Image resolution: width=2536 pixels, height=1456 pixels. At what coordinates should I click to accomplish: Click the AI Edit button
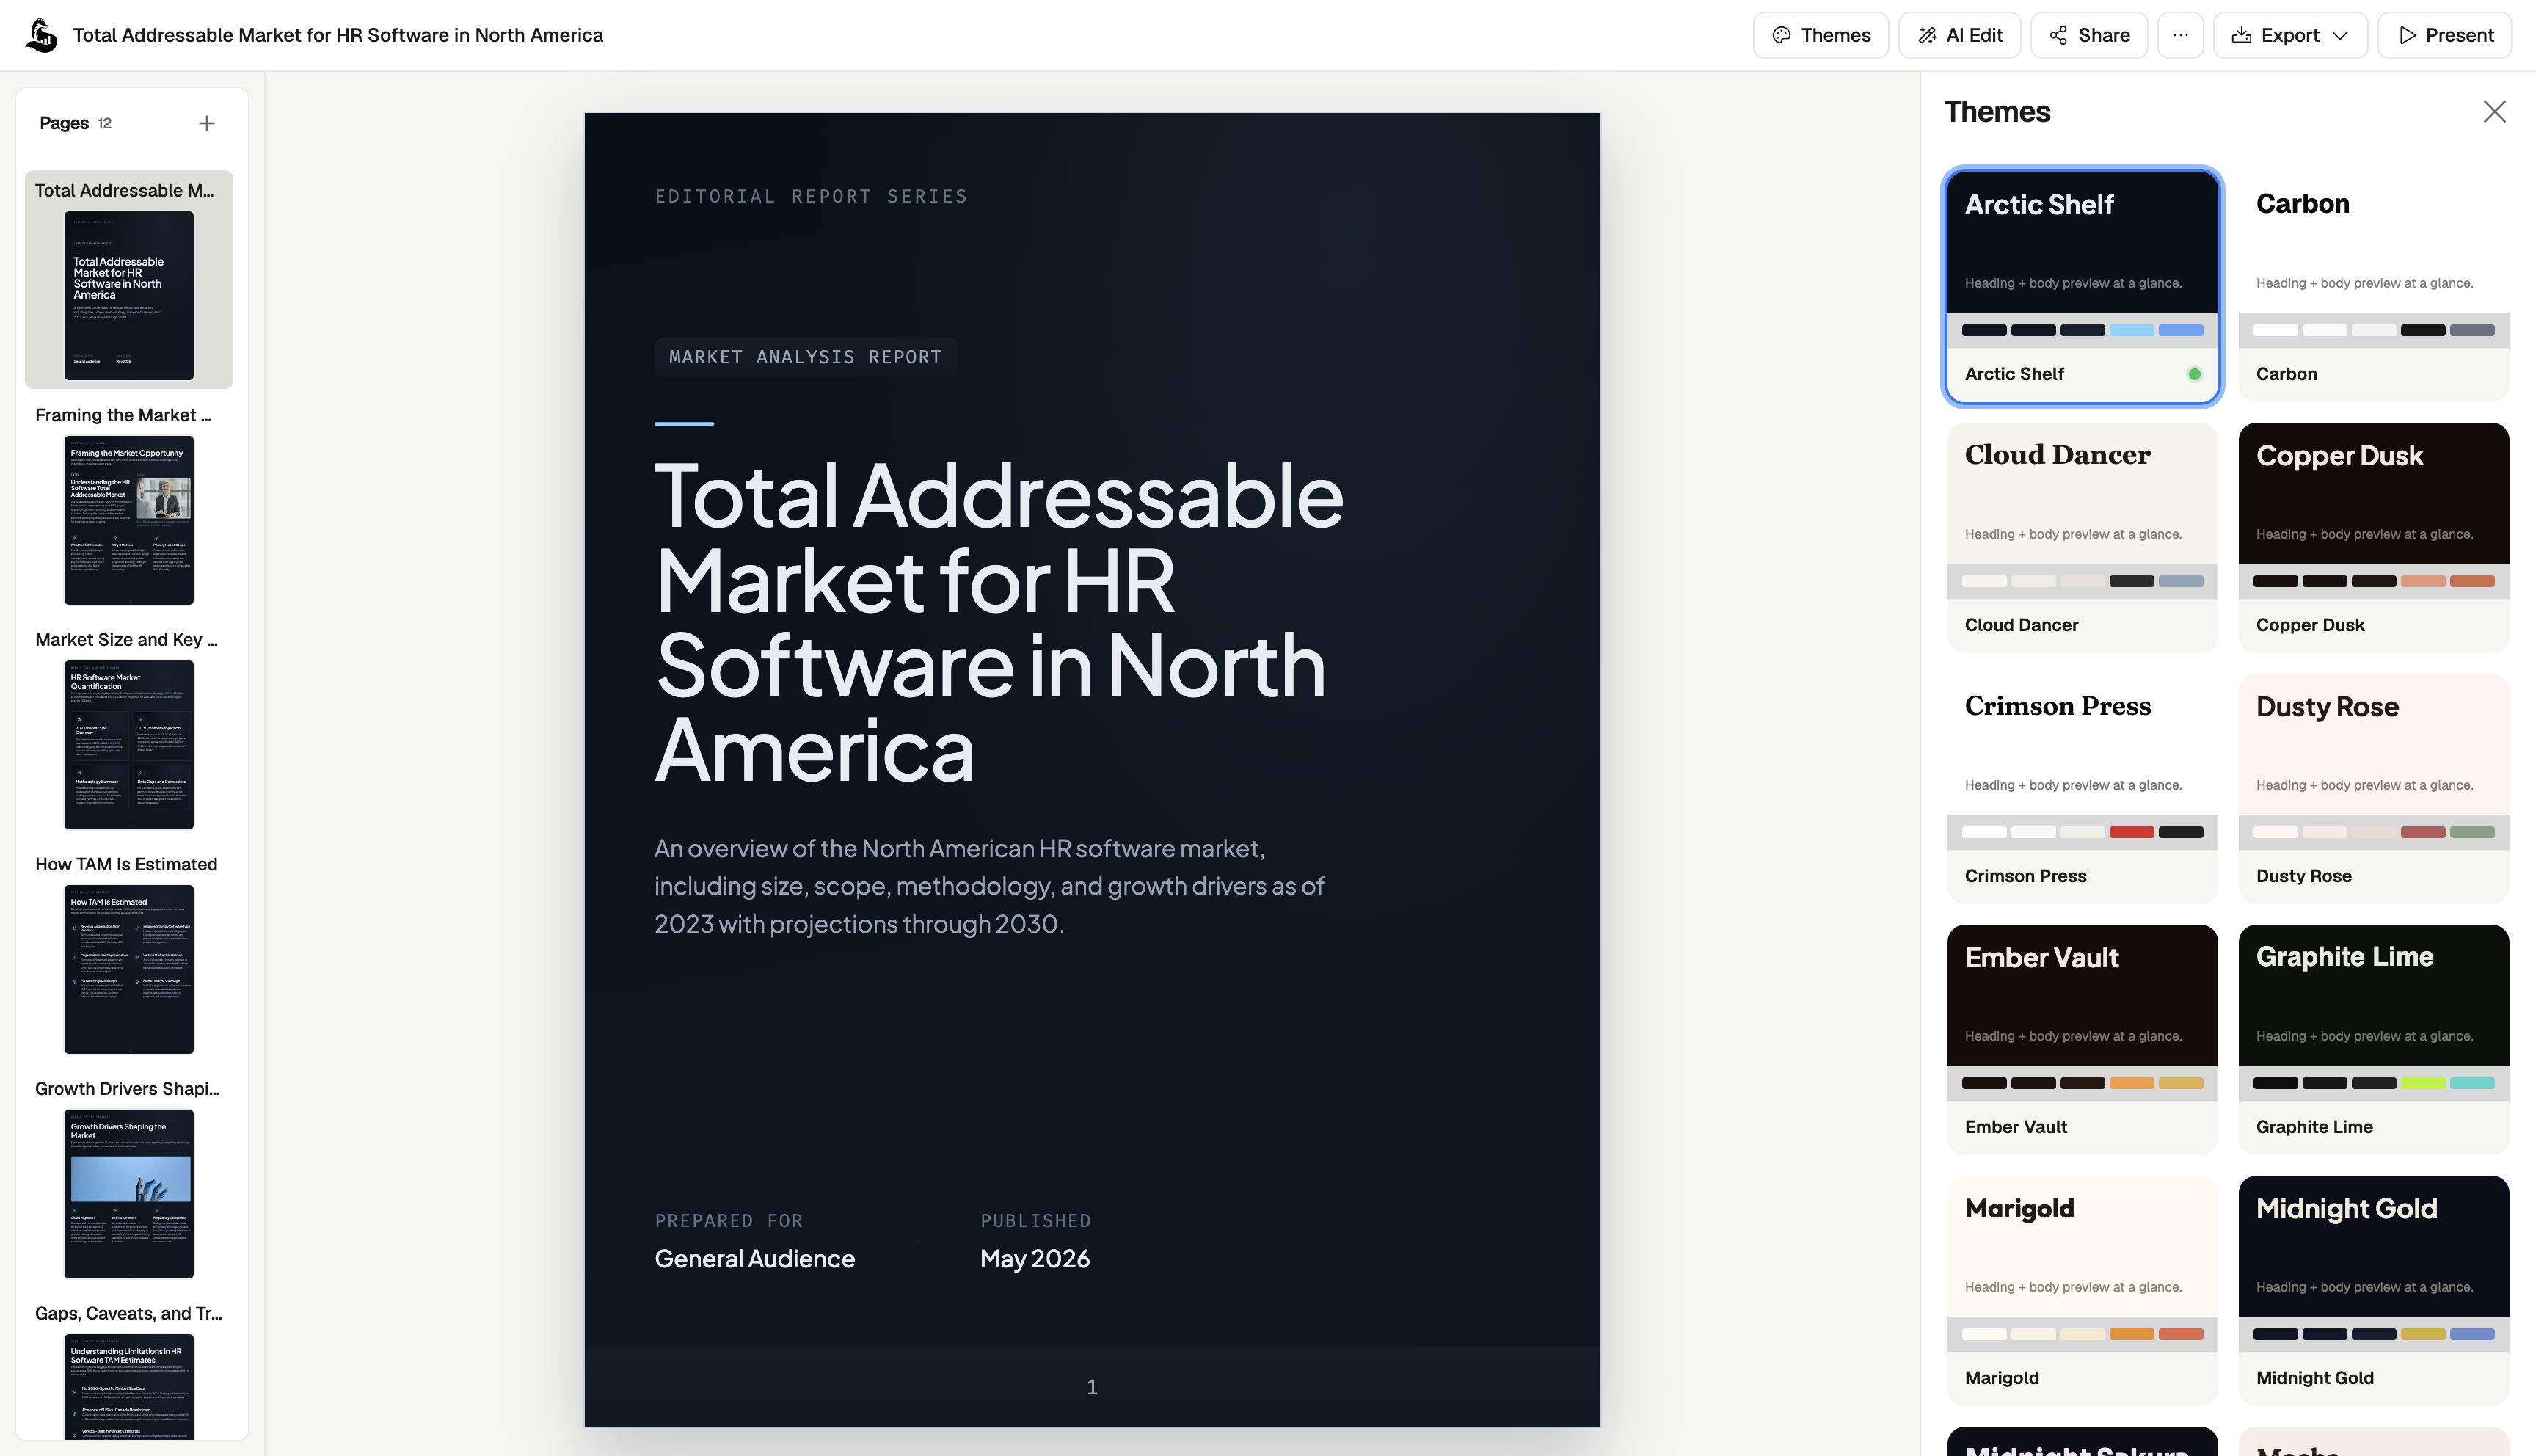1959,35
